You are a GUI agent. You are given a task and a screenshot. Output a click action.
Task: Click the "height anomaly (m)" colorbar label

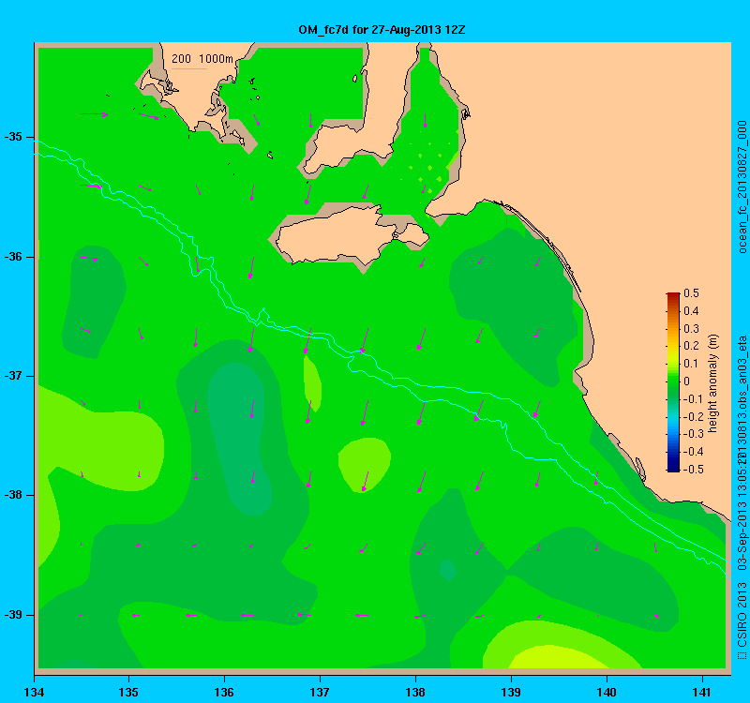713,383
